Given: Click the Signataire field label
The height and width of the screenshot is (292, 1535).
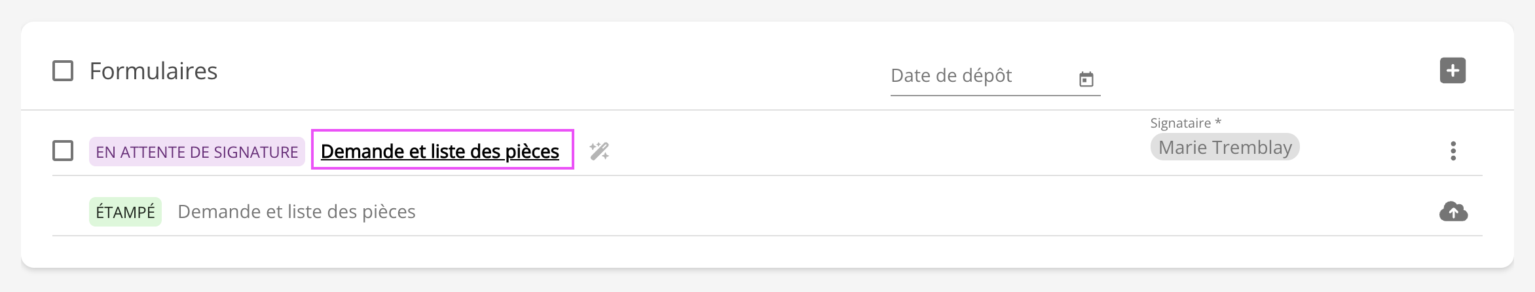Looking at the screenshot, I should pyautogui.click(x=1185, y=123).
